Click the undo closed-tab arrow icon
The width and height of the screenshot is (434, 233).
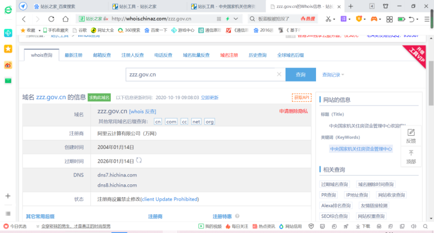click(412, 19)
